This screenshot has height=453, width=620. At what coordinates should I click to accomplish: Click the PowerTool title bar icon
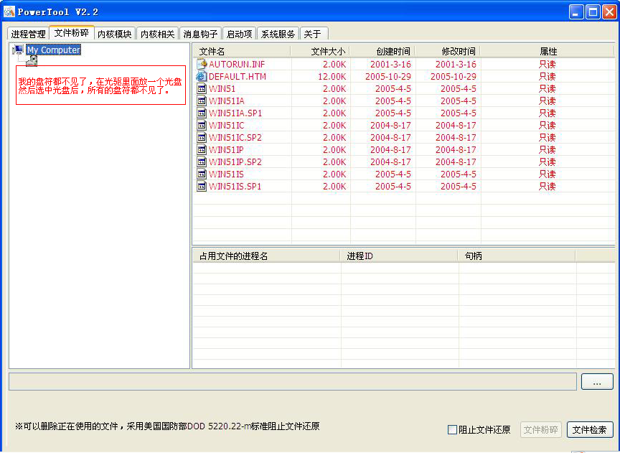(x=9, y=12)
